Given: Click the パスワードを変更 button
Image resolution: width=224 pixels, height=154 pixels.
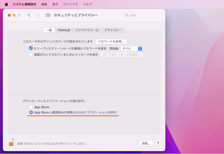Looking at the screenshot, I should pos(111,42).
